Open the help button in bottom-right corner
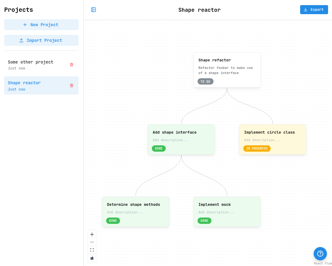 320,254
